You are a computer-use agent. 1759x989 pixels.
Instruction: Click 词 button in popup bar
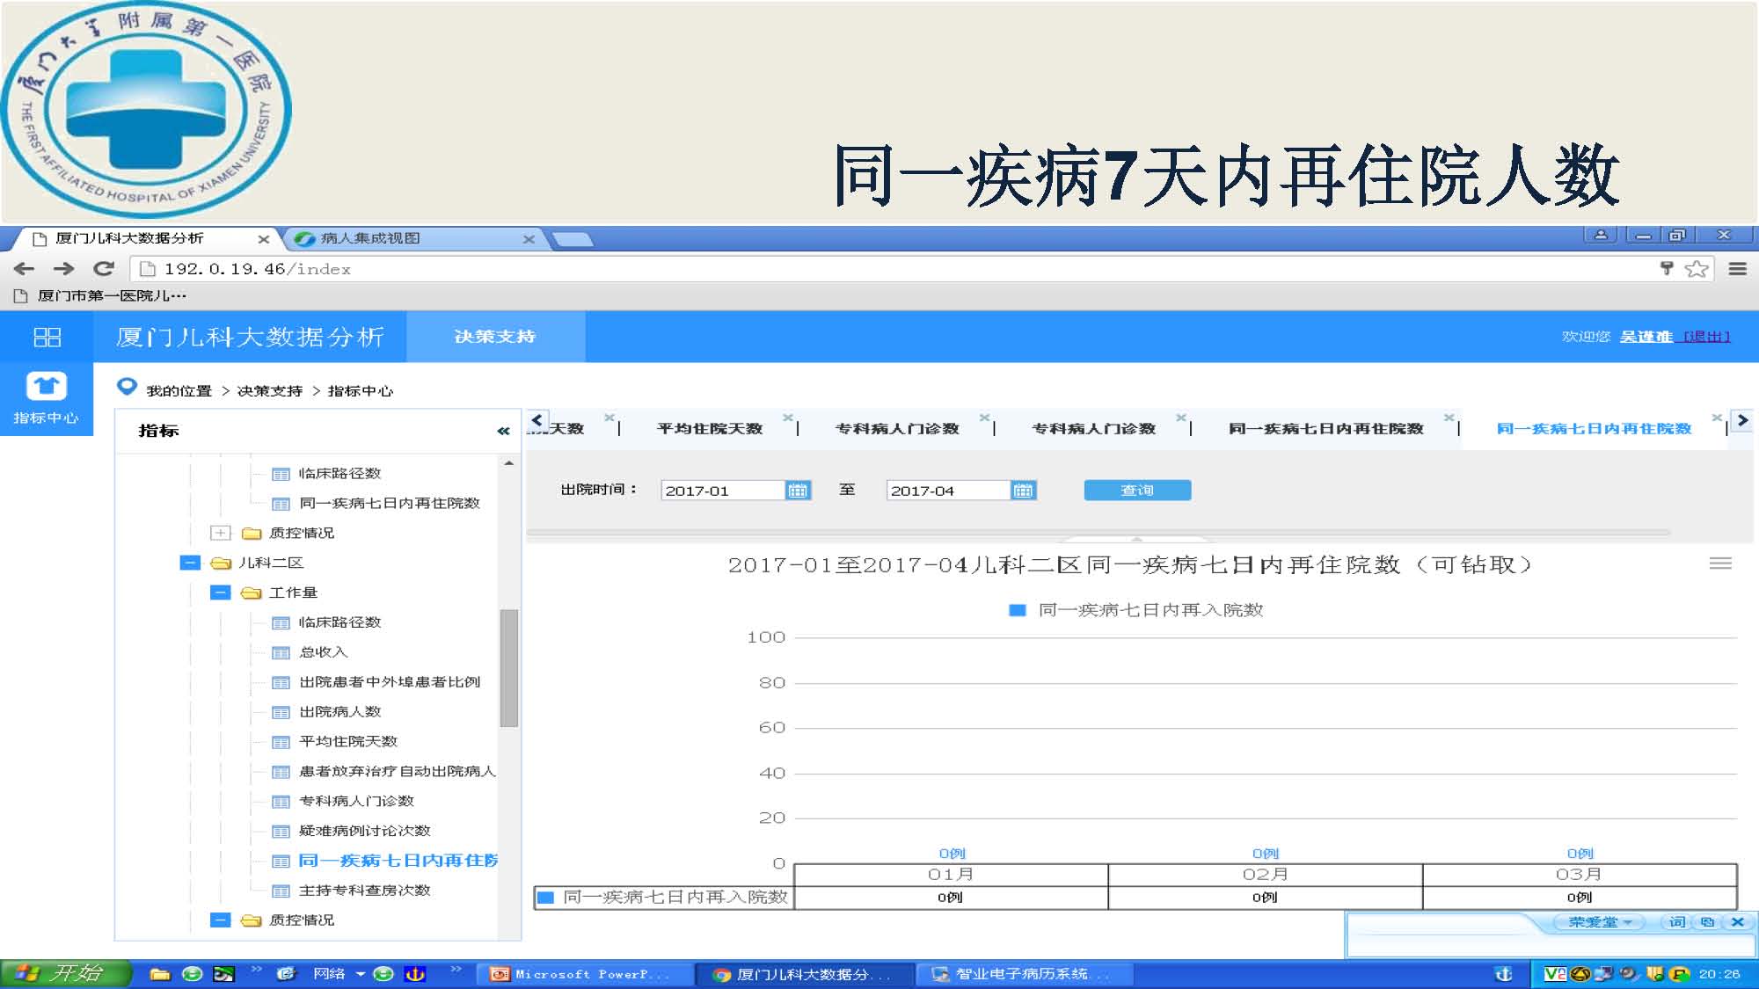(1677, 922)
